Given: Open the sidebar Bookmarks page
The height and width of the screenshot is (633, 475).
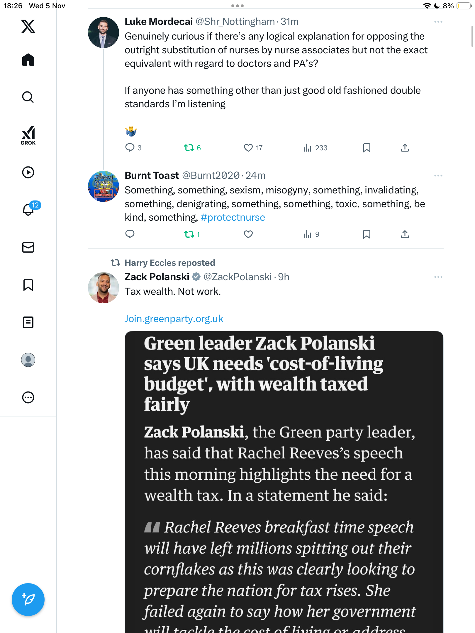Looking at the screenshot, I should [28, 285].
